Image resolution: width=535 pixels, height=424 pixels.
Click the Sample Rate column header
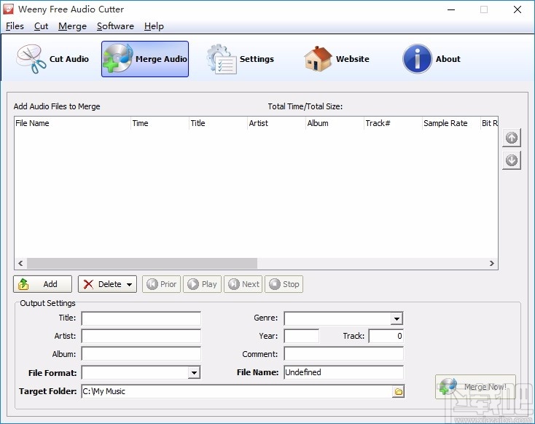451,123
